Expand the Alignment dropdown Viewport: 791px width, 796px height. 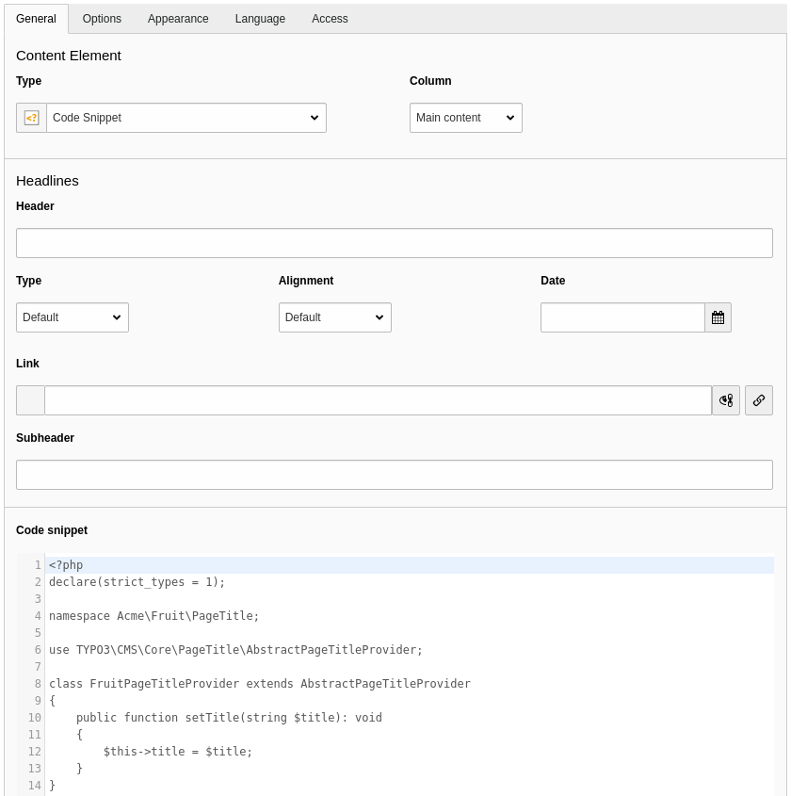coord(334,317)
